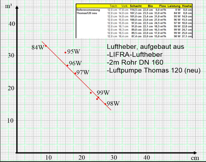Click the 97W data point label
Screen dimensions: 206x162
[83, 73]
